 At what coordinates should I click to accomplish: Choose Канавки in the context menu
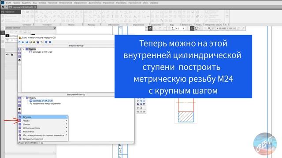[x=43, y=117]
